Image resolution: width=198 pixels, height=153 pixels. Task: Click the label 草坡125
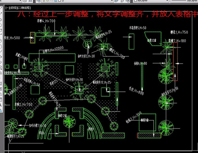coord(54,82)
